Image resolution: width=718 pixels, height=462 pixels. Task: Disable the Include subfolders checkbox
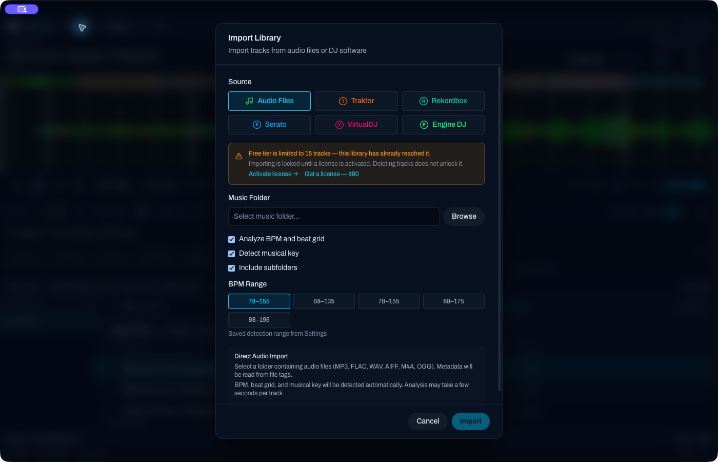pyautogui.click(x=232, y=268)
